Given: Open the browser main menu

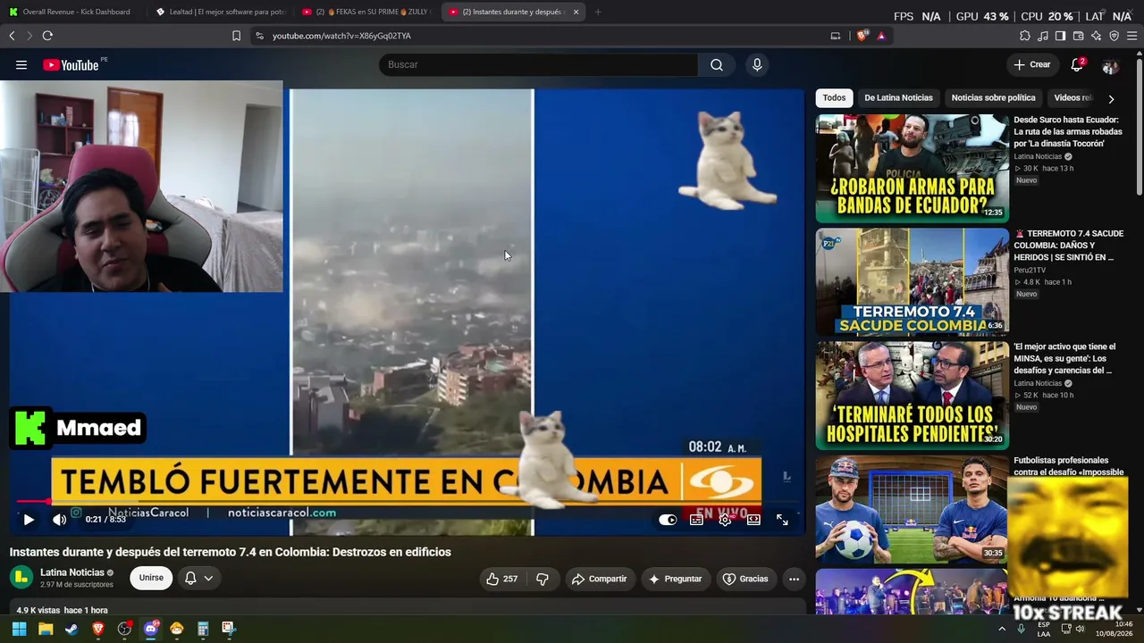Looking at the screenshot, I should [x=1132, y=36].
